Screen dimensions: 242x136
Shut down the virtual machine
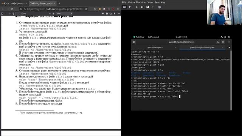coord(148,7)
